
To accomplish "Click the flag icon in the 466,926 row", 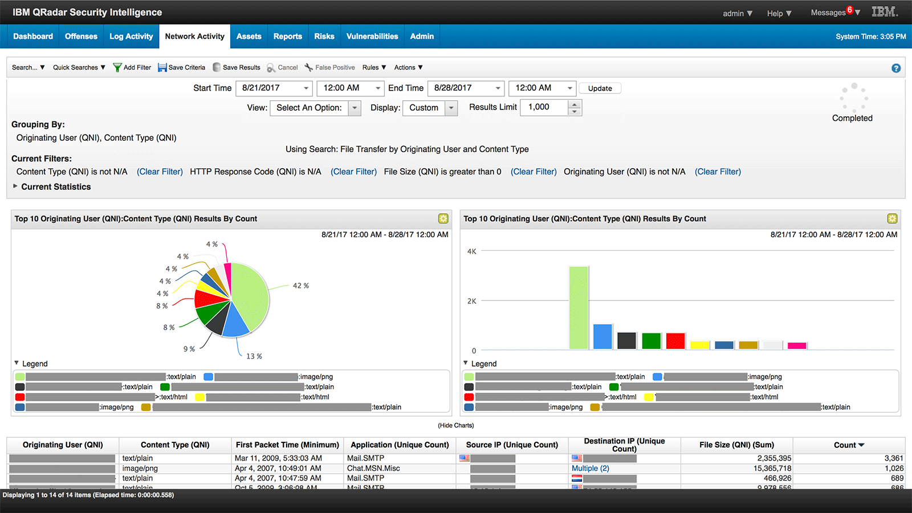I will [x=577, y=479].
